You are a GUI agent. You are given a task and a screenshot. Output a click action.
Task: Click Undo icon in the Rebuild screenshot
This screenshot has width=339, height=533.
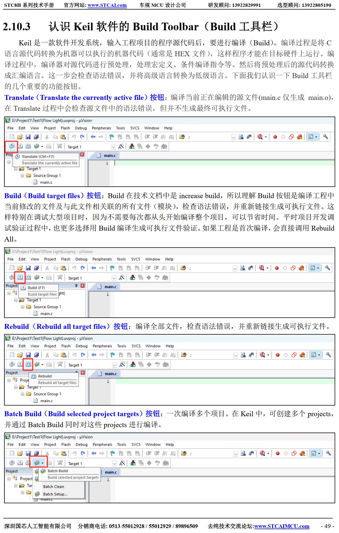click(75, 355)
